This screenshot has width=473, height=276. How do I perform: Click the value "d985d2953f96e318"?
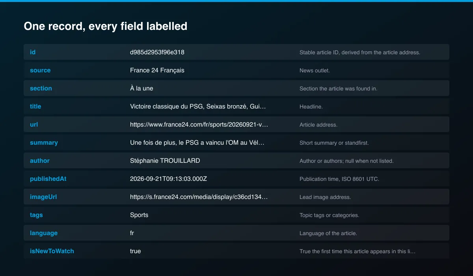pos(157,52)
